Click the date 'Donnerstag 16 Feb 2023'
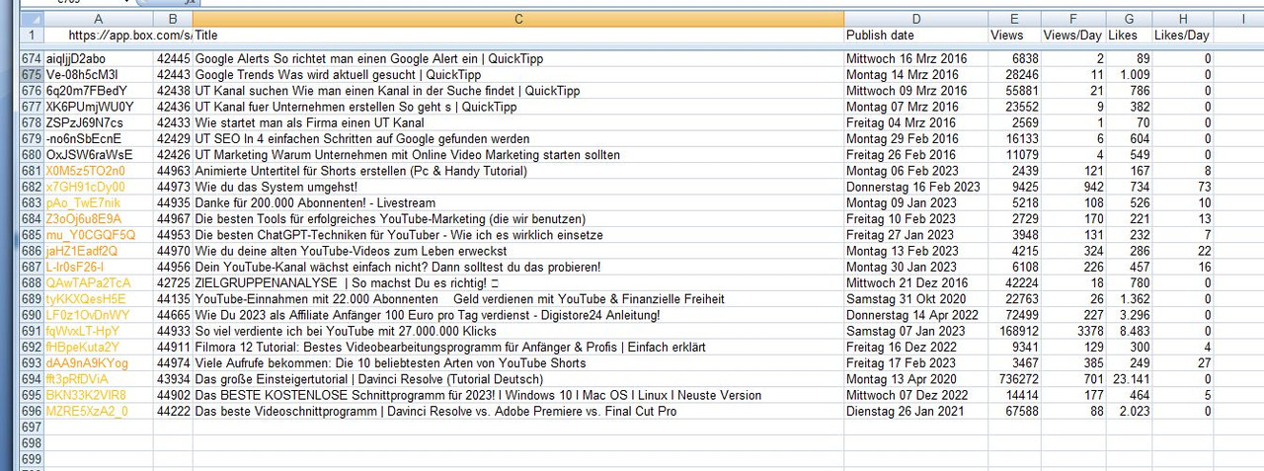Image resolution: width=1264 pixels, height=471 pixels. pos(913,187)
